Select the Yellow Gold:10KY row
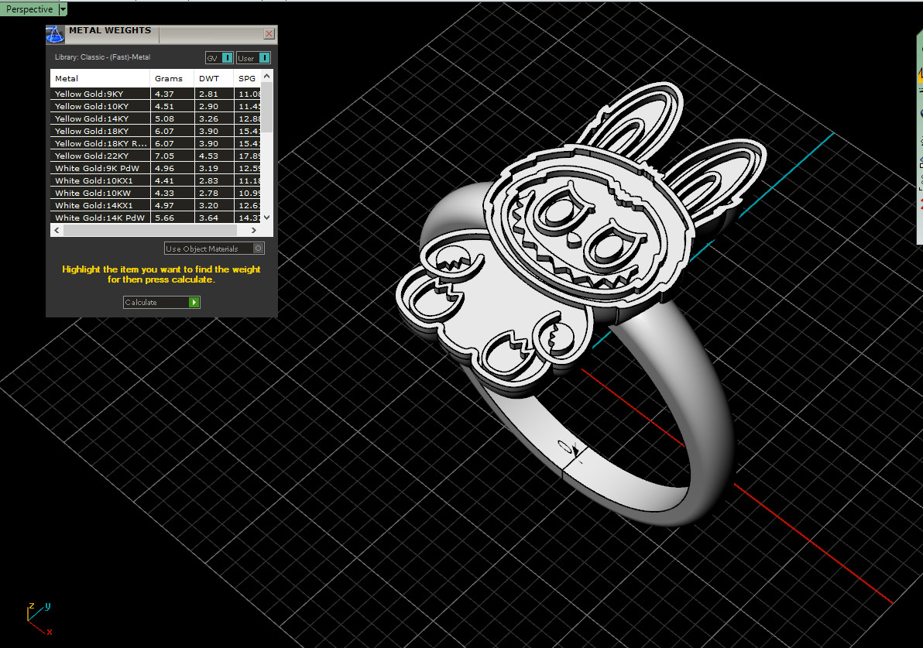 click(x=156, y=106)
